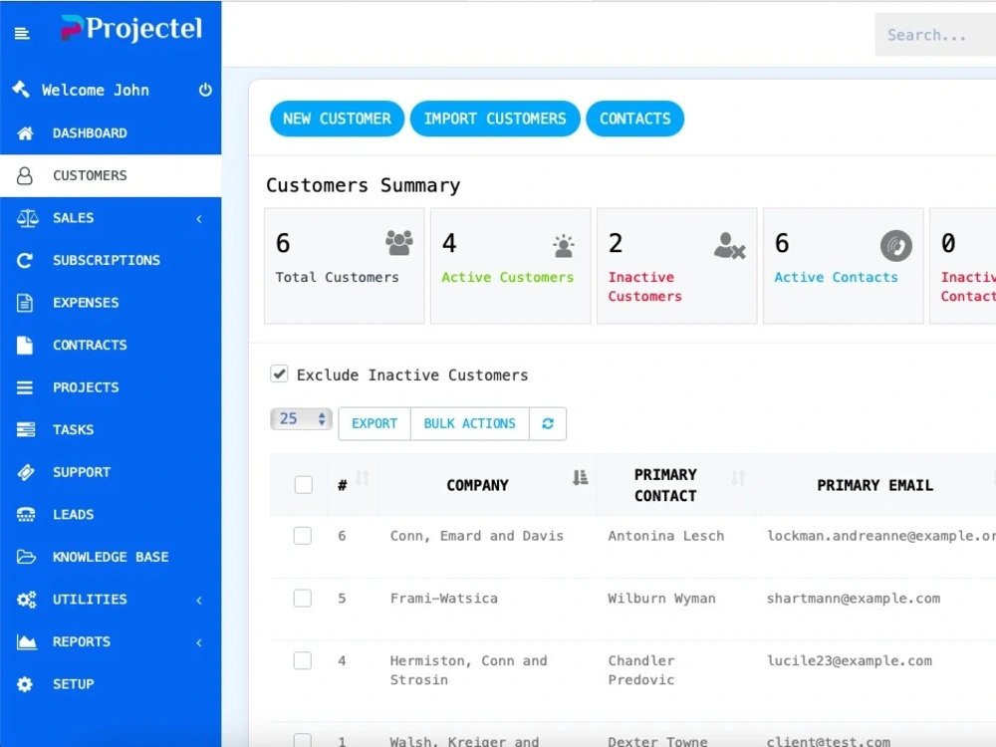Open the 25 rows-per-page dropdown

[301, 418]
